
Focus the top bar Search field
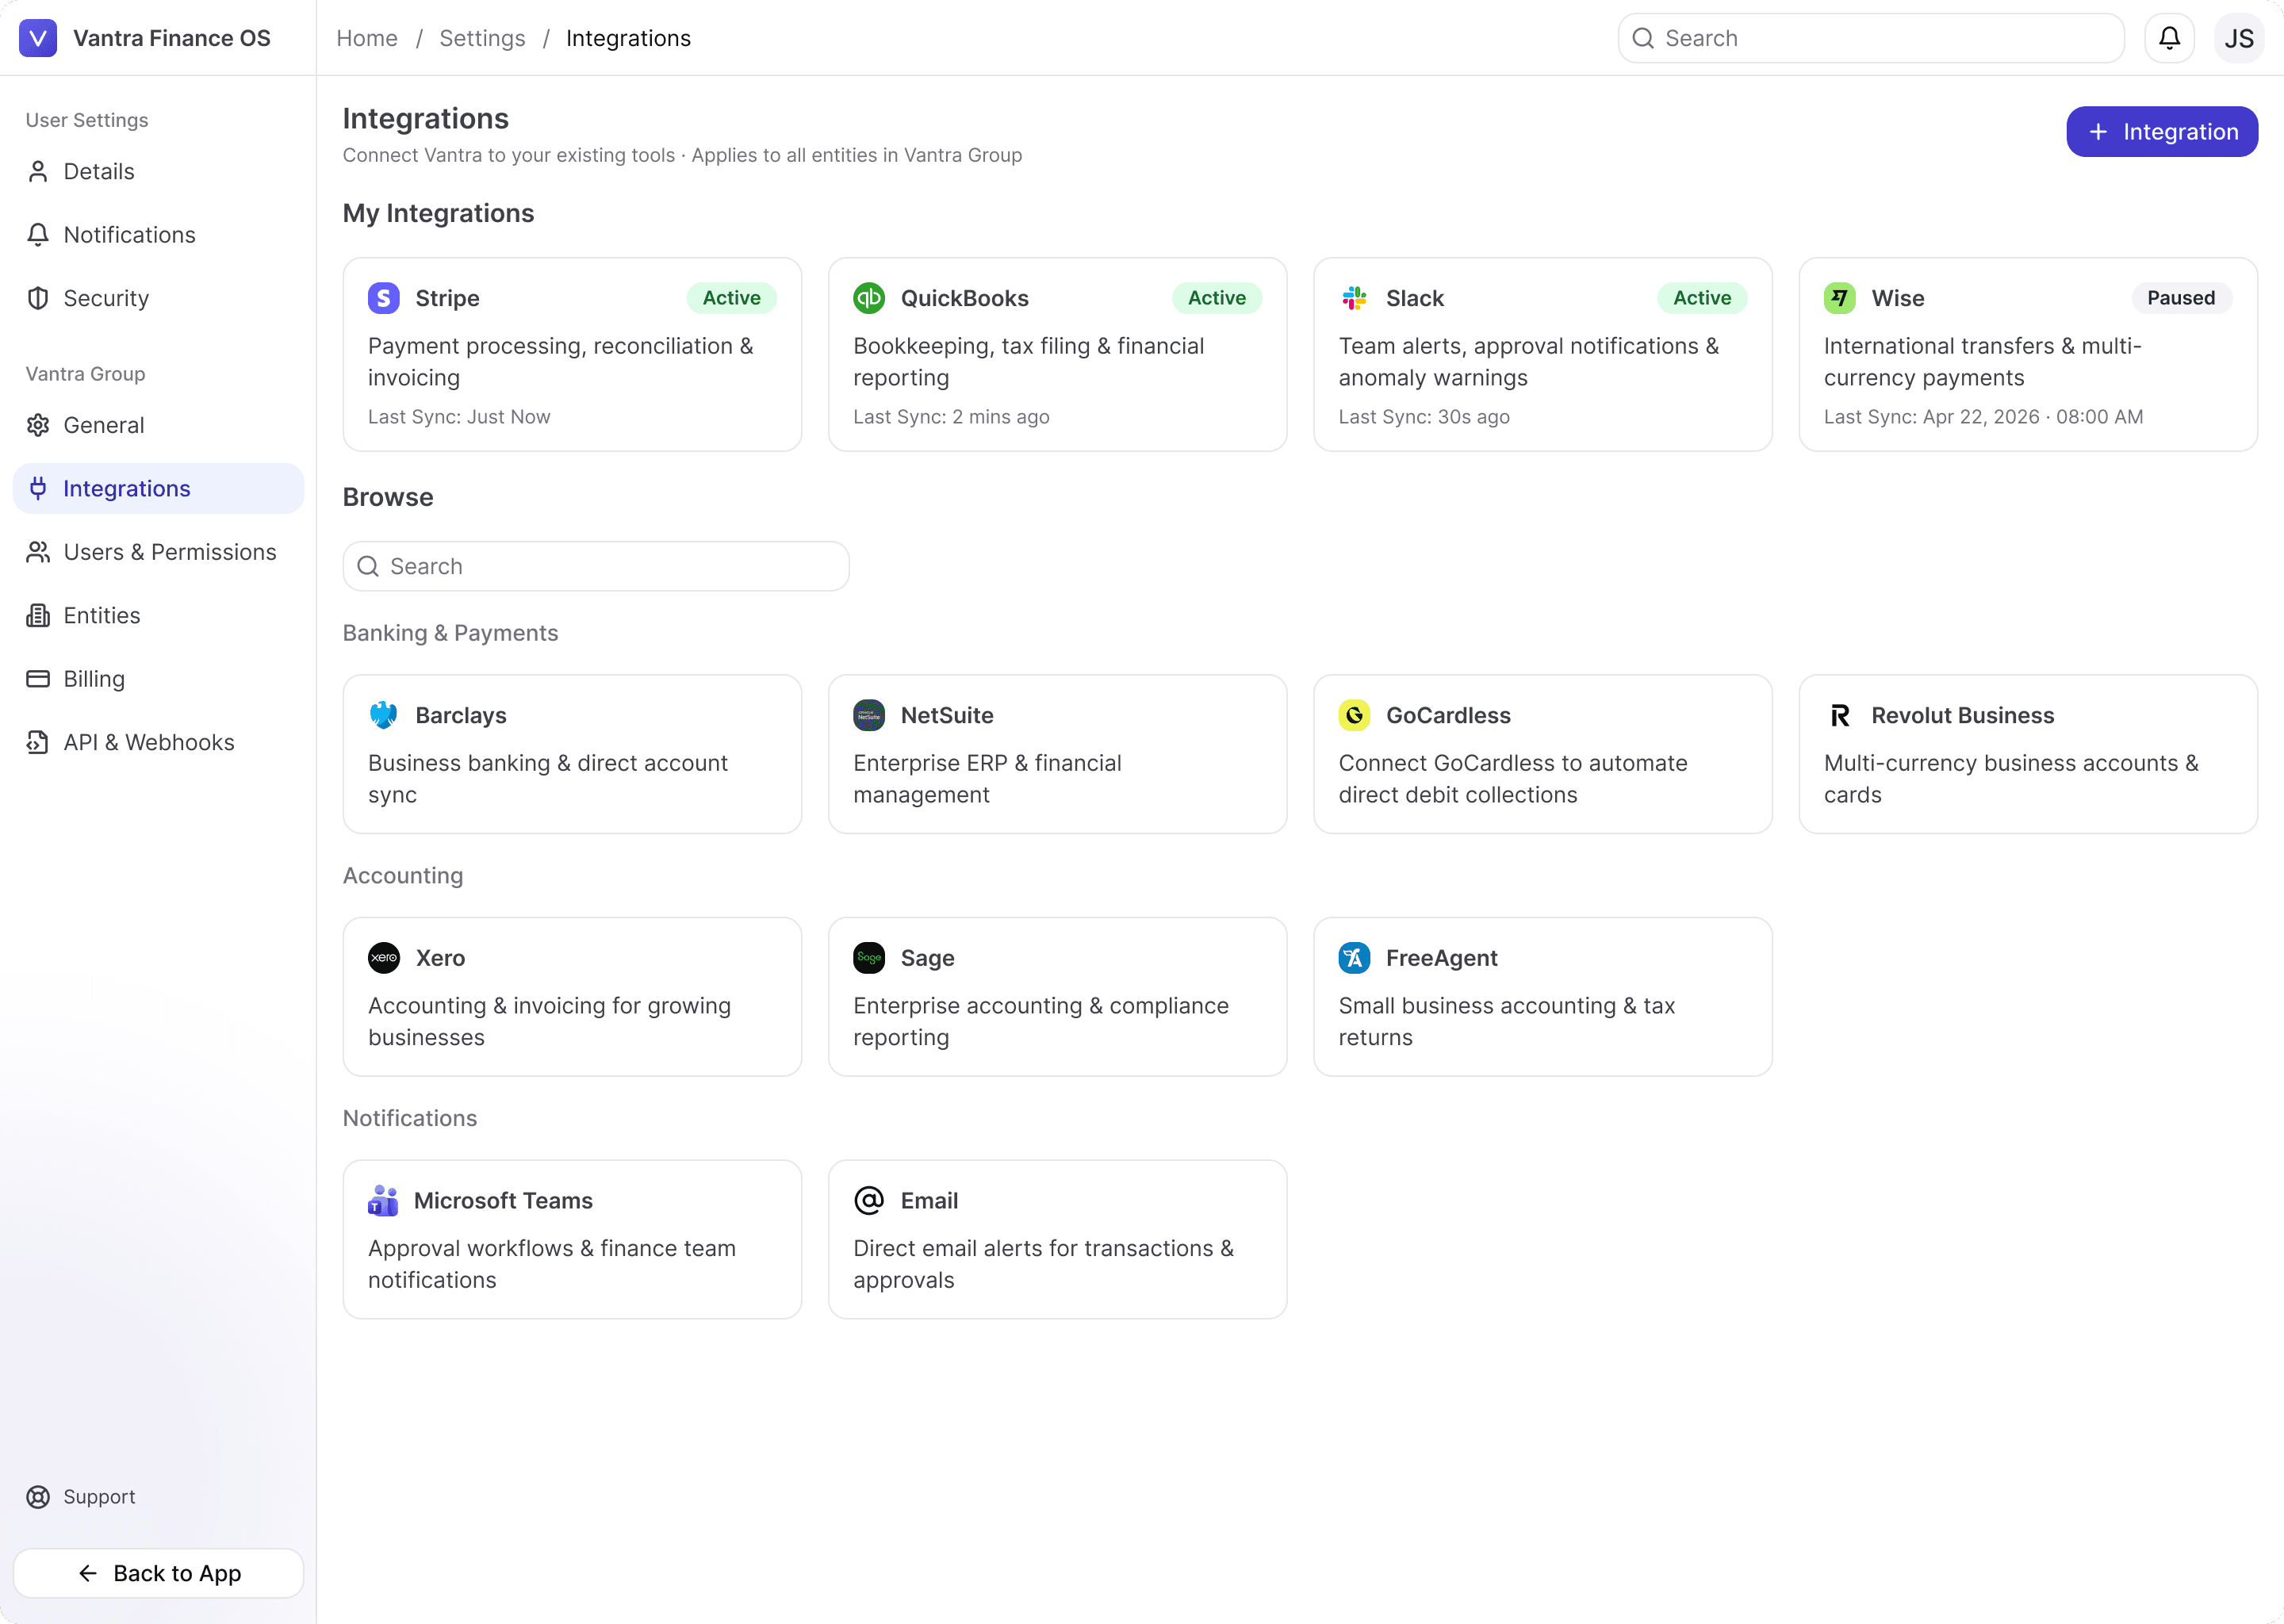coord(1871,38)
